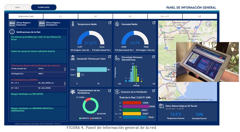Open the Microsoft map Terms link
The width and height of the screenshot is (240, 132).
[211, 99]
